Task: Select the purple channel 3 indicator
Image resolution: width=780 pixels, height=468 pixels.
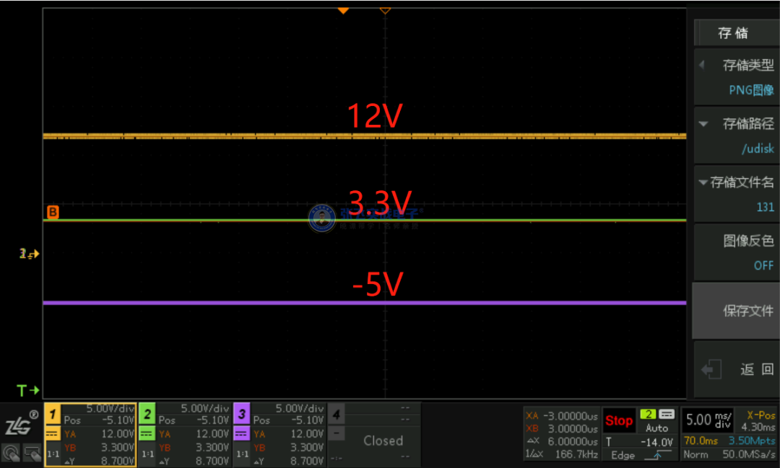Action: [242, 415]
